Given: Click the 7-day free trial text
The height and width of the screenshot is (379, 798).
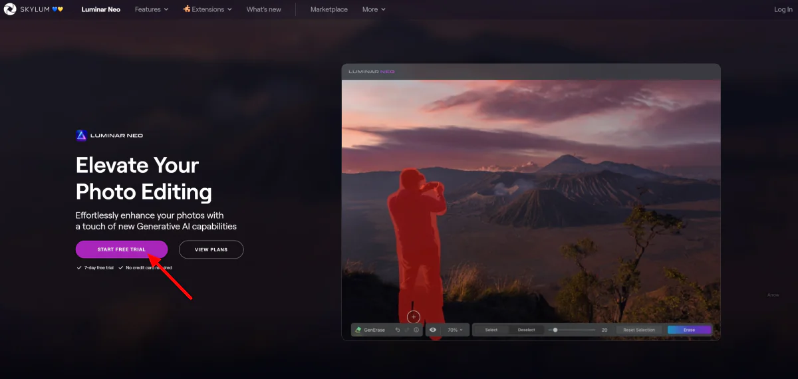Looking at the screenshot, I should point(99,268).
